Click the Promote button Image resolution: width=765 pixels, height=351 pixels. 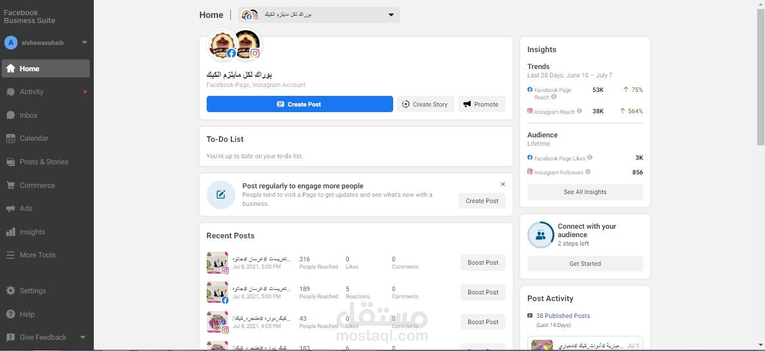coord(481,104)
